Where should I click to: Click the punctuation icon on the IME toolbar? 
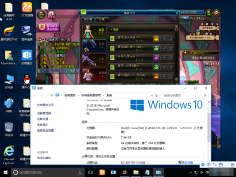click(x=215, y=165)
